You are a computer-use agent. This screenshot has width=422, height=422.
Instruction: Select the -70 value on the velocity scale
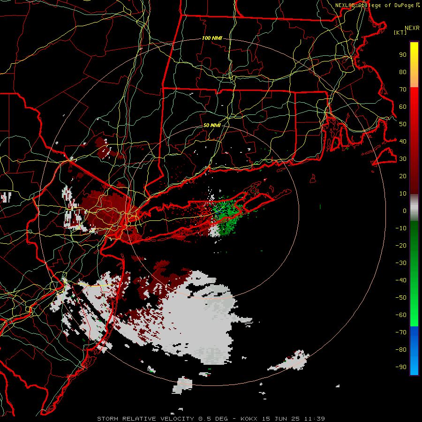(401, 332)
